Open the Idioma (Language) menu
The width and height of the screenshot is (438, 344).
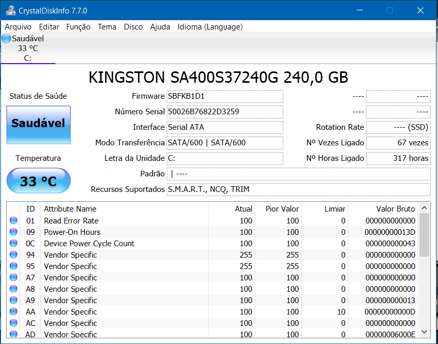tap(210, 27)
